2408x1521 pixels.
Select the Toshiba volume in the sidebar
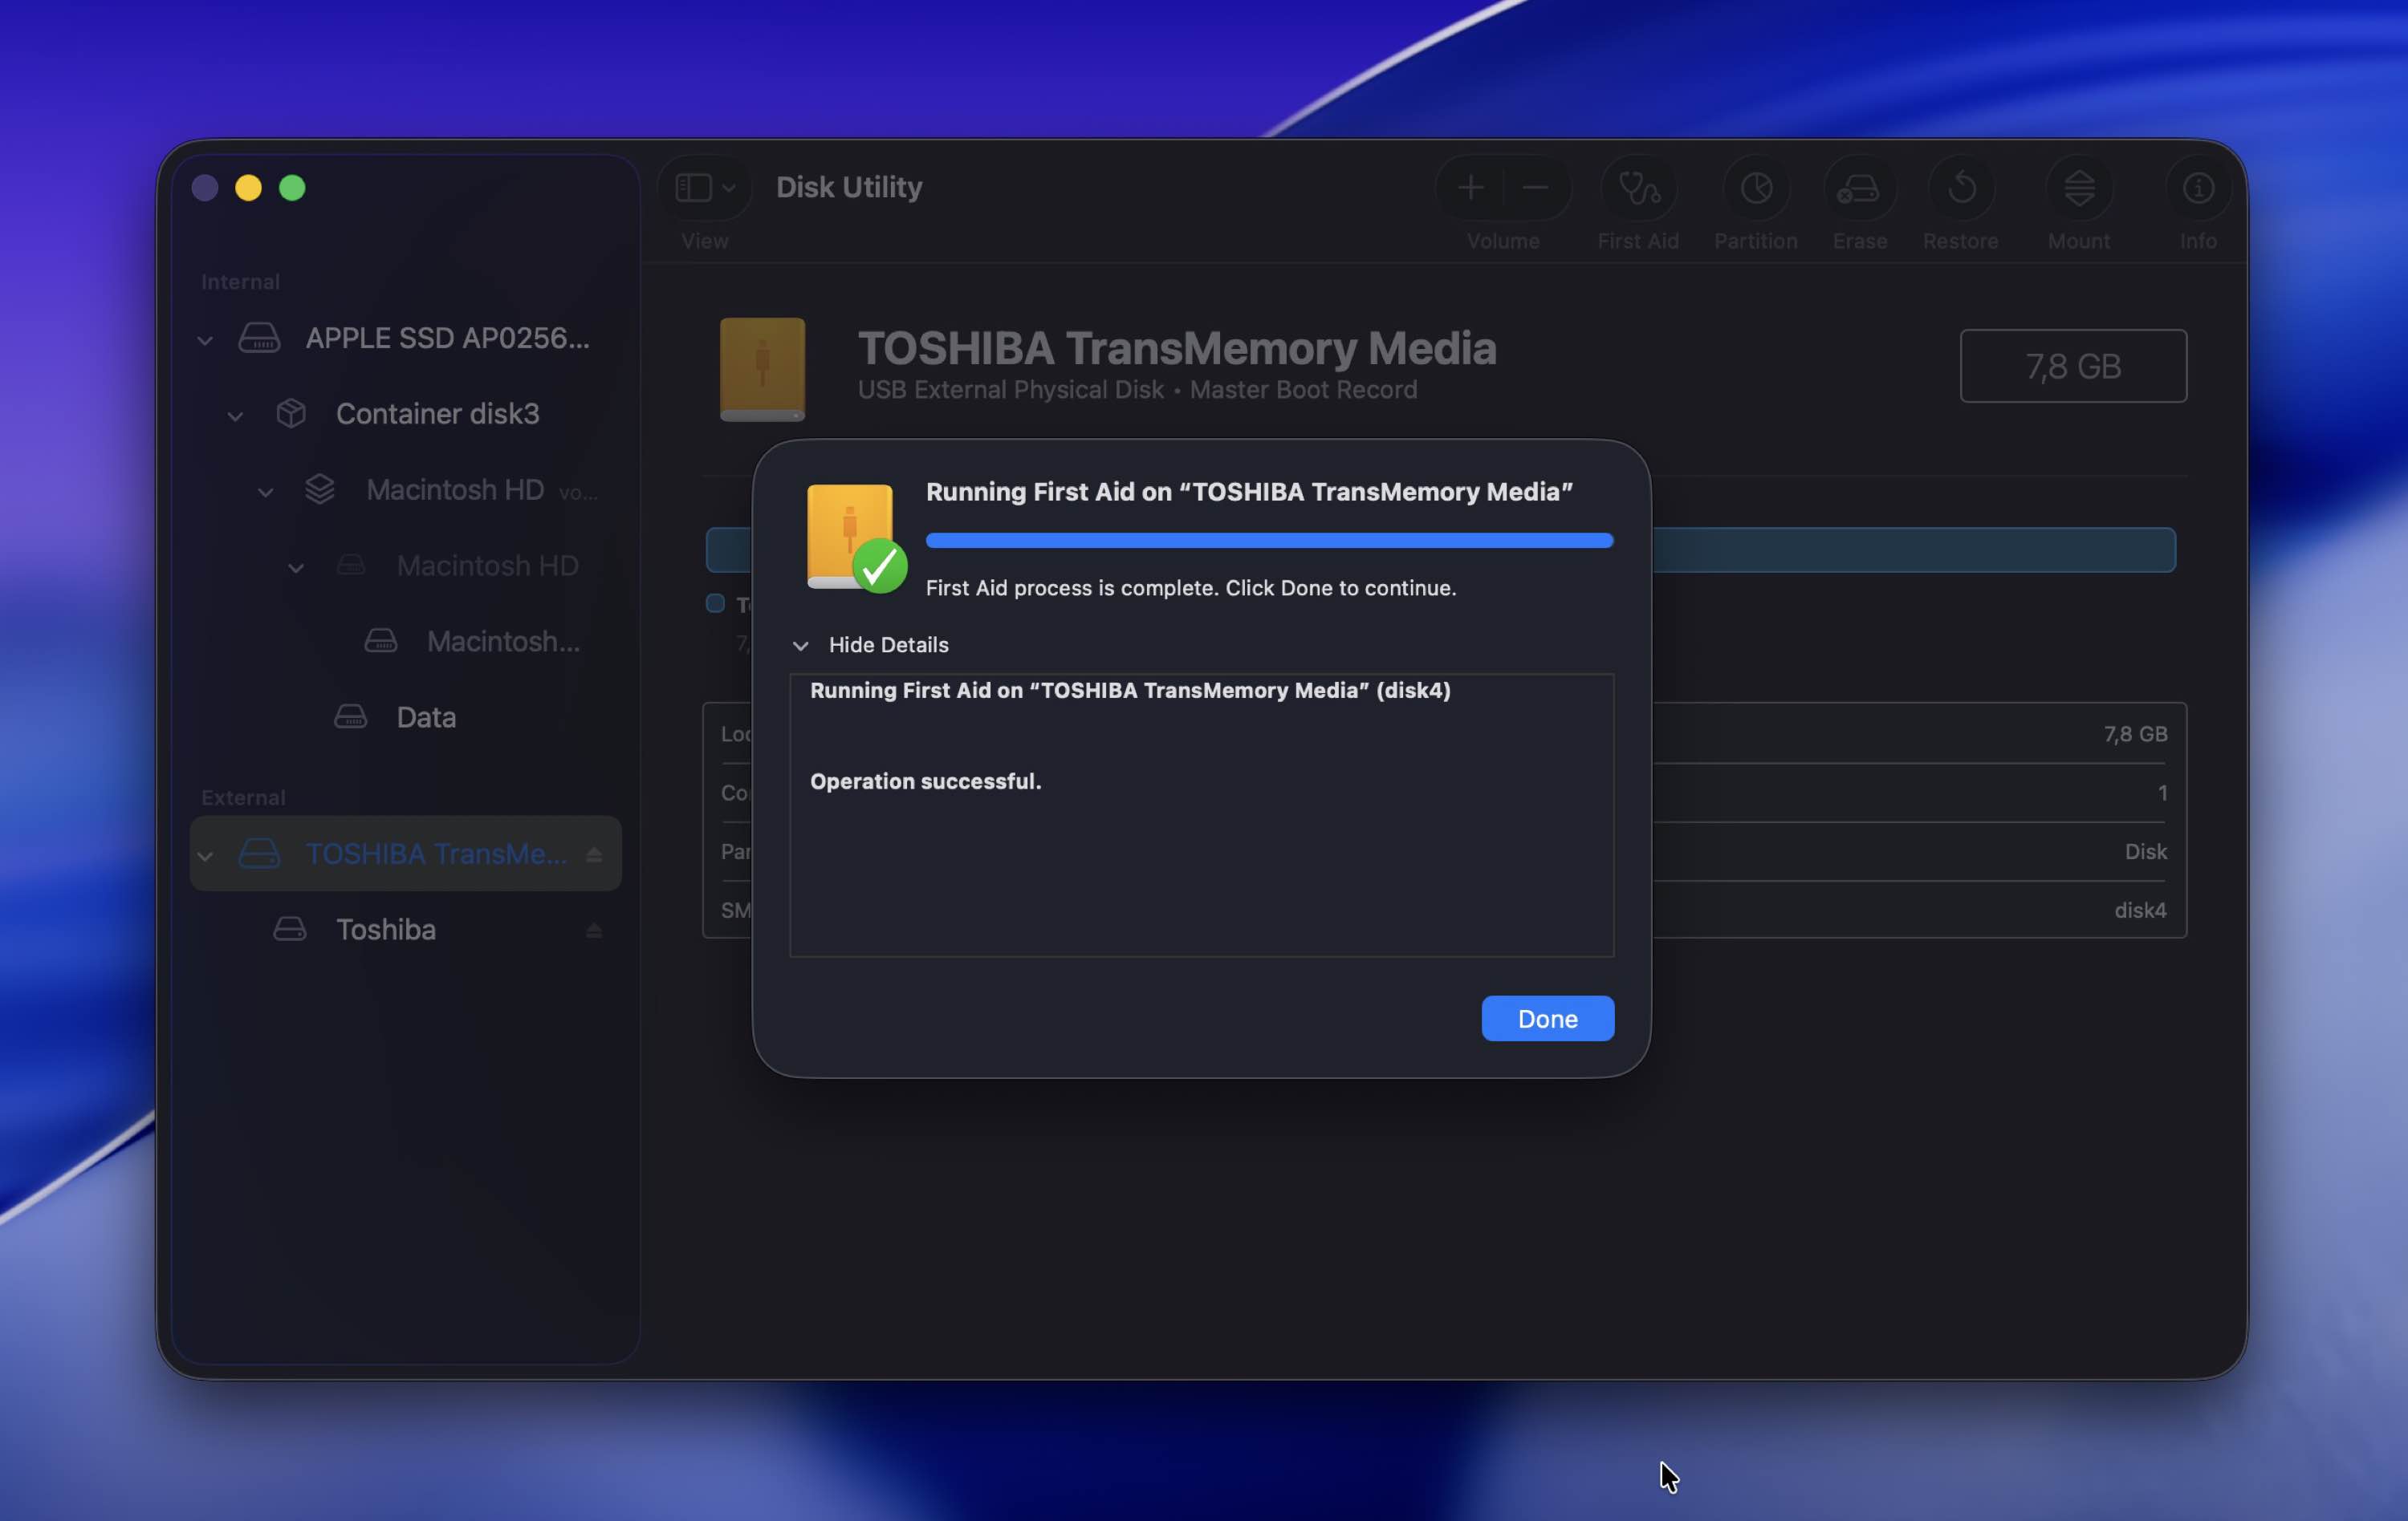click(x=386, y=931)
